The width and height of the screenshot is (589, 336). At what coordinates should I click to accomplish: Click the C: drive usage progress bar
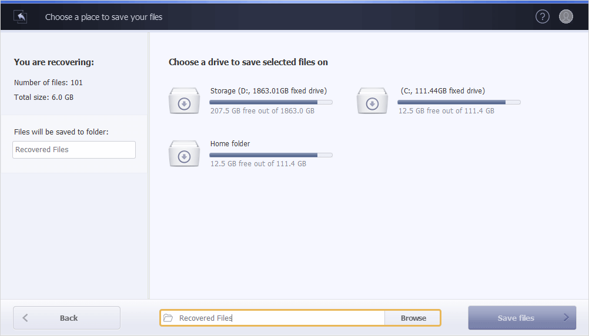point(459,102)
